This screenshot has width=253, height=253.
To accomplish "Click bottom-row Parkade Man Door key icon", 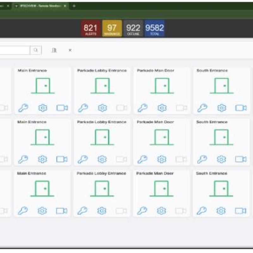I will [x=142, y=211].
